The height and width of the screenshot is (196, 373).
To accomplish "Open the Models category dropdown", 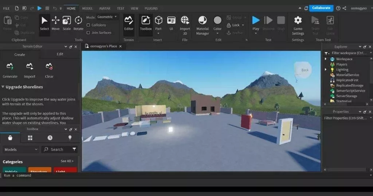I will point(21,149).
